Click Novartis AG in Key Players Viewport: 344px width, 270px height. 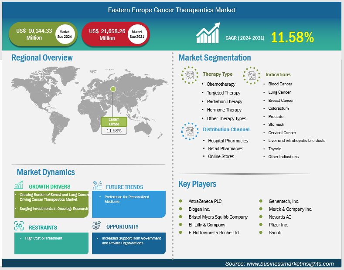pos(280,217)
